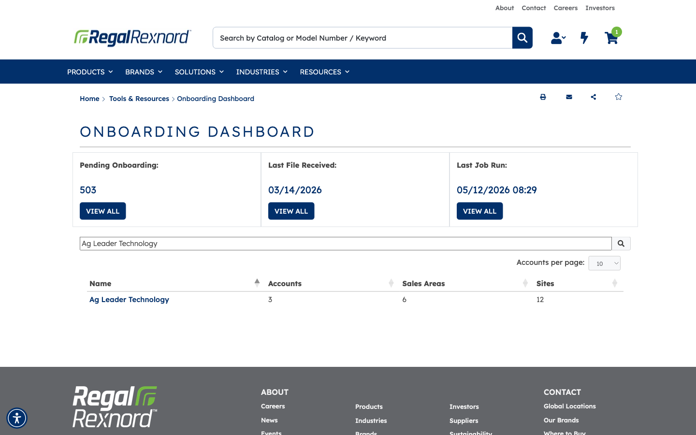Open footer Investors link
The width and height of the screenshot is (696, 435).
464,407
